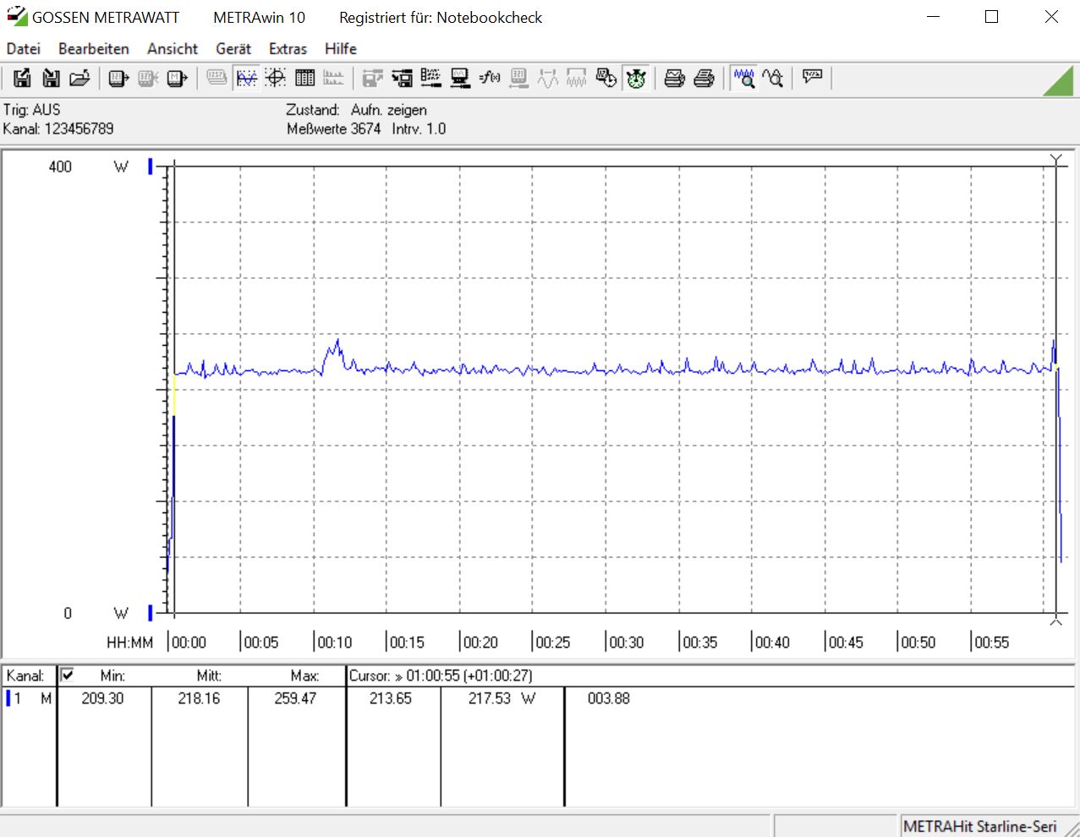This screenshot has width=1080, height=837.
Task: Click the save-to-disk floppy icon
Action: pos(52,79)
